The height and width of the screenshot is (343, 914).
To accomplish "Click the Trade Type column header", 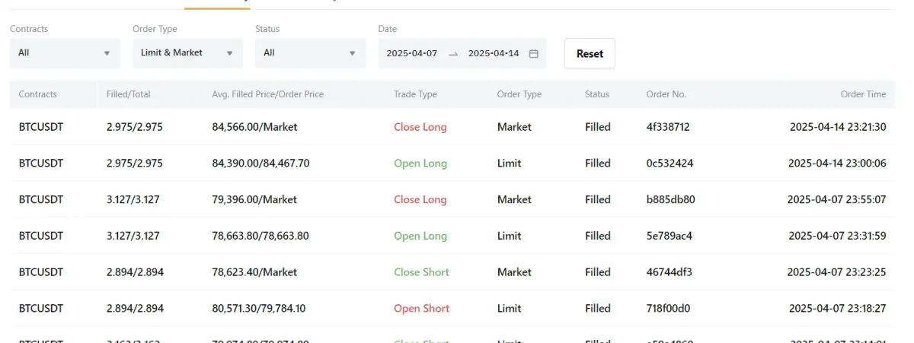I will (x=415, y=94).
